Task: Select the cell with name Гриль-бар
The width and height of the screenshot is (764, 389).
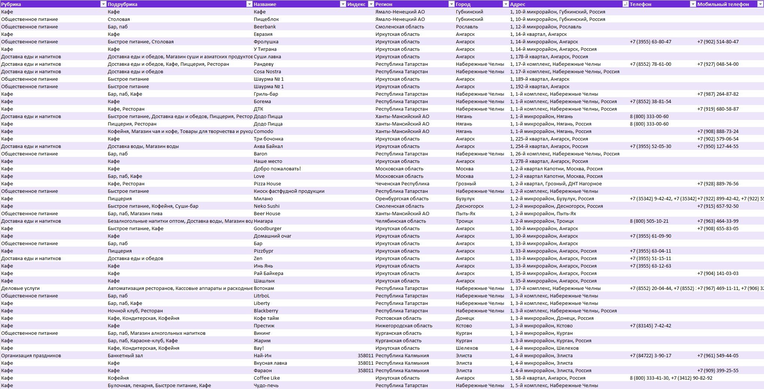Action: coord(299,94)
